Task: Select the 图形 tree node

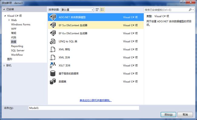Action: click(10, 59)
